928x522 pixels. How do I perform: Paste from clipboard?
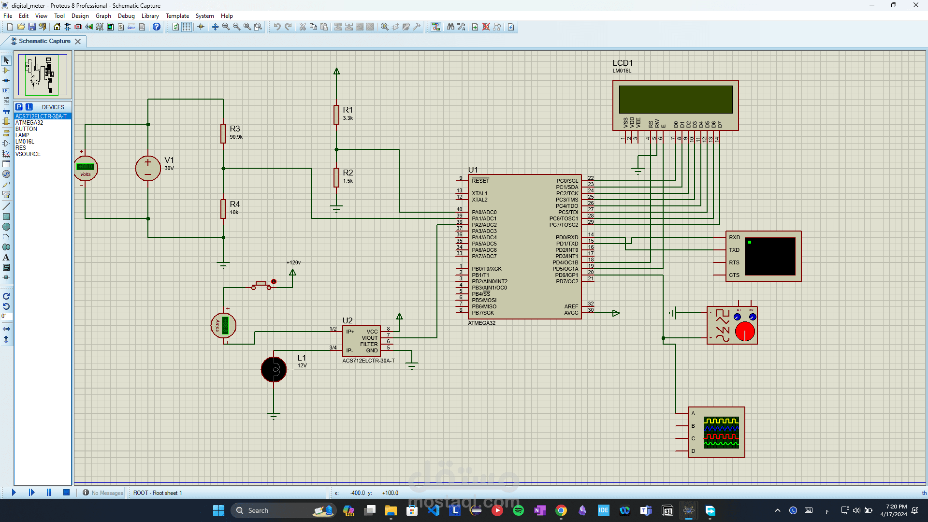click(x=324, y=27)
